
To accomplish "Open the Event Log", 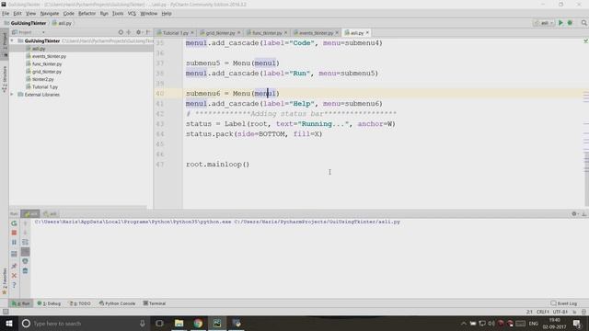I will 564,303.
